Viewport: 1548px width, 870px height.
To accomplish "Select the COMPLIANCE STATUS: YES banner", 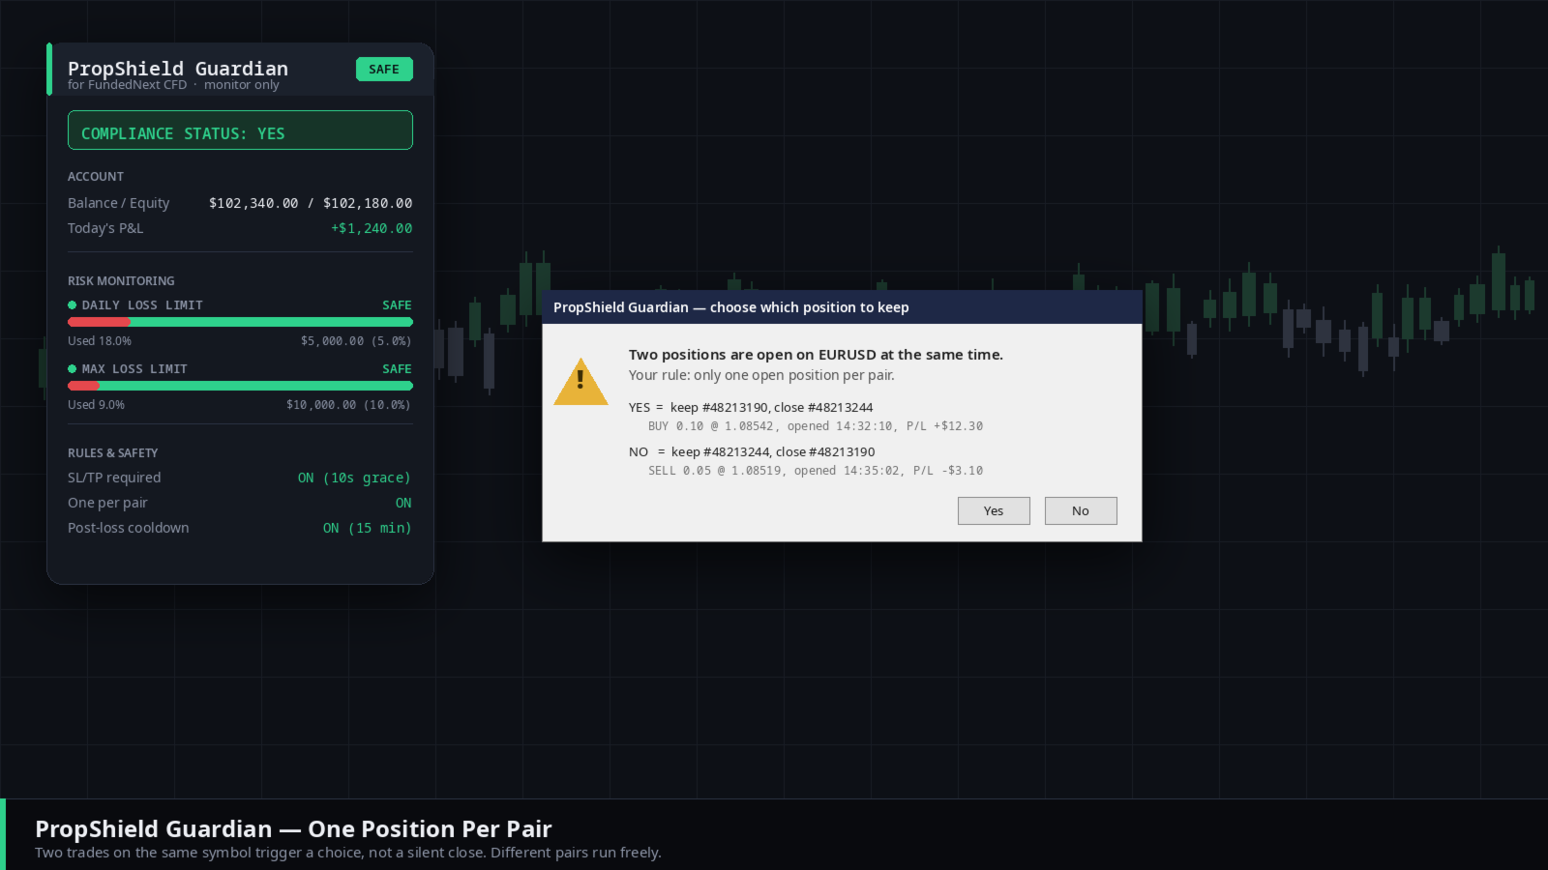I will [240, 130].
